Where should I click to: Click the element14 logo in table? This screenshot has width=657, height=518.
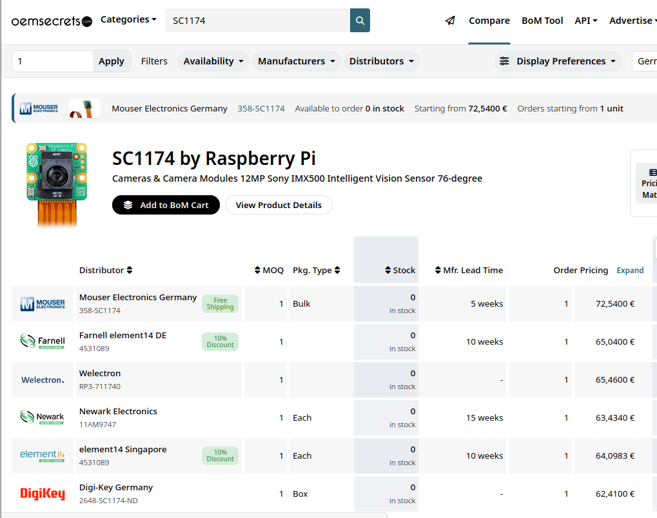tap(43, 456)
